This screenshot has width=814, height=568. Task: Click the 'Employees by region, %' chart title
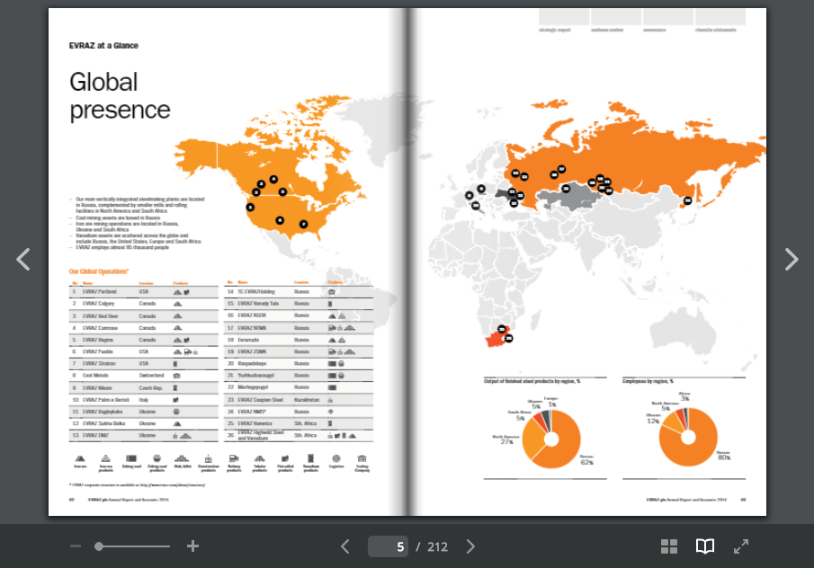(x=648, y=381)
